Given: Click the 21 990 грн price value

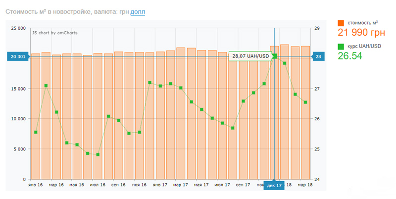Looking at the screenshot, I should [361, 33].
